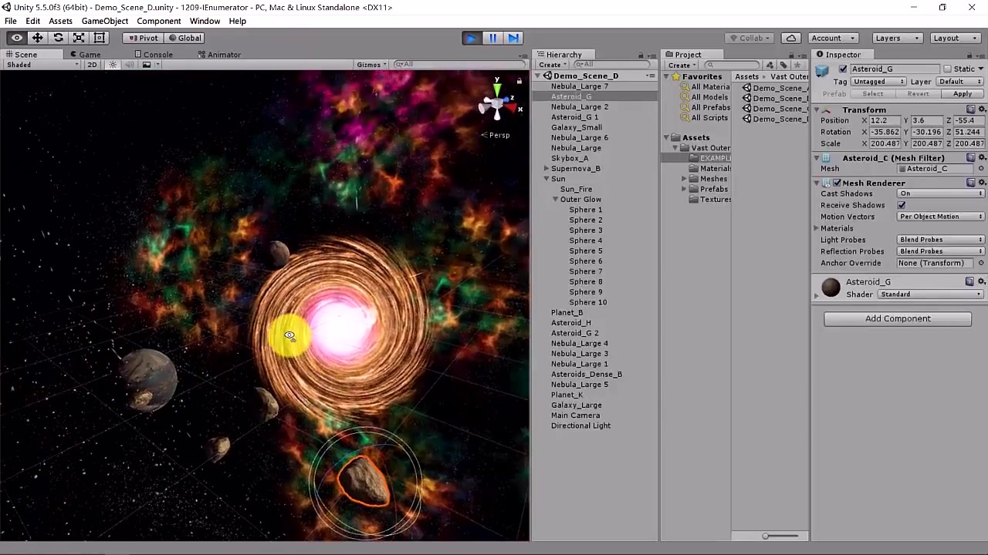
Task: Select the Hand (view) tool
Action: click(16, 38)
